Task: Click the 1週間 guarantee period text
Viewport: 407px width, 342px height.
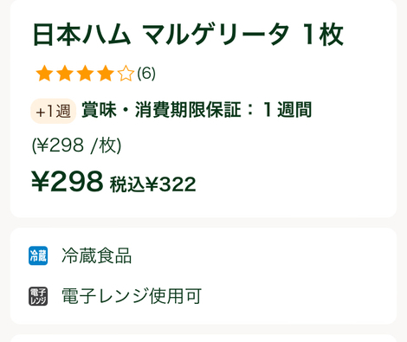Action: (287, 110)
